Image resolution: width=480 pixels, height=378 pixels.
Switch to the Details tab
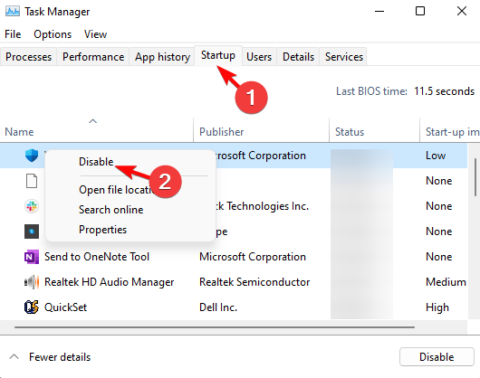(299, 57)
